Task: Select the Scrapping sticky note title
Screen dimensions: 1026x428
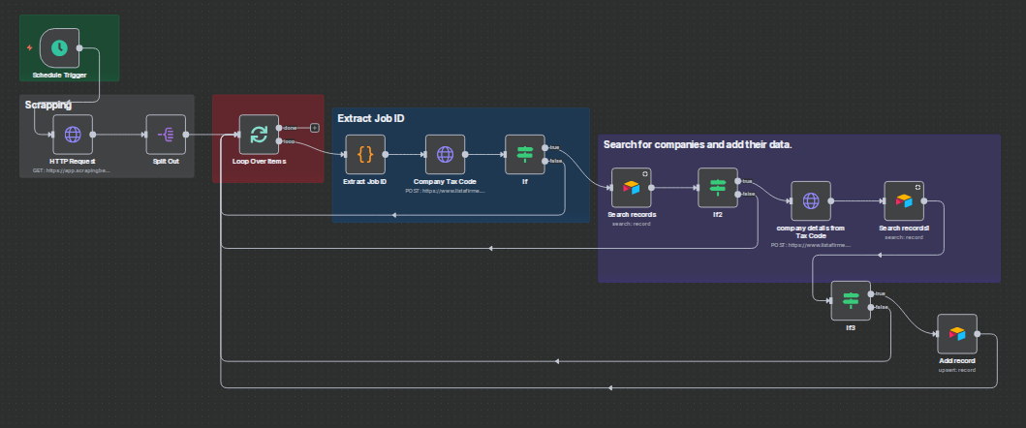Action: point(48,104)
